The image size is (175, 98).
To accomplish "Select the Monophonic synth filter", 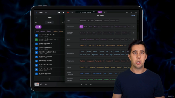I will coord(91,39).
